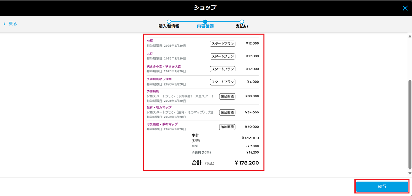Click the vertical scrollbar thumb
This screenshot has width=412, height=196.
pyautogui.click(x=409, y=123)
